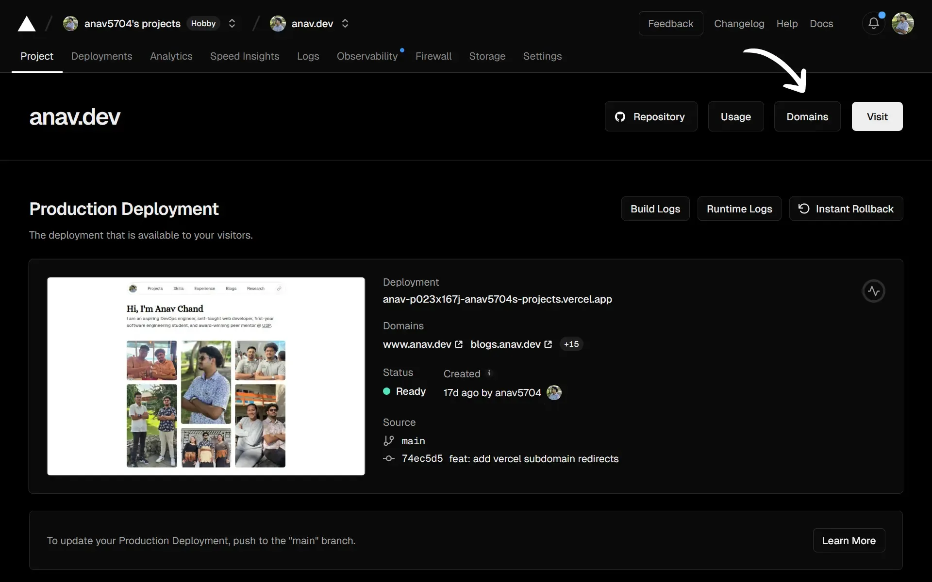Screen dimensions: 932x582
Task: Open the notification bell
Action: (873, 23)
